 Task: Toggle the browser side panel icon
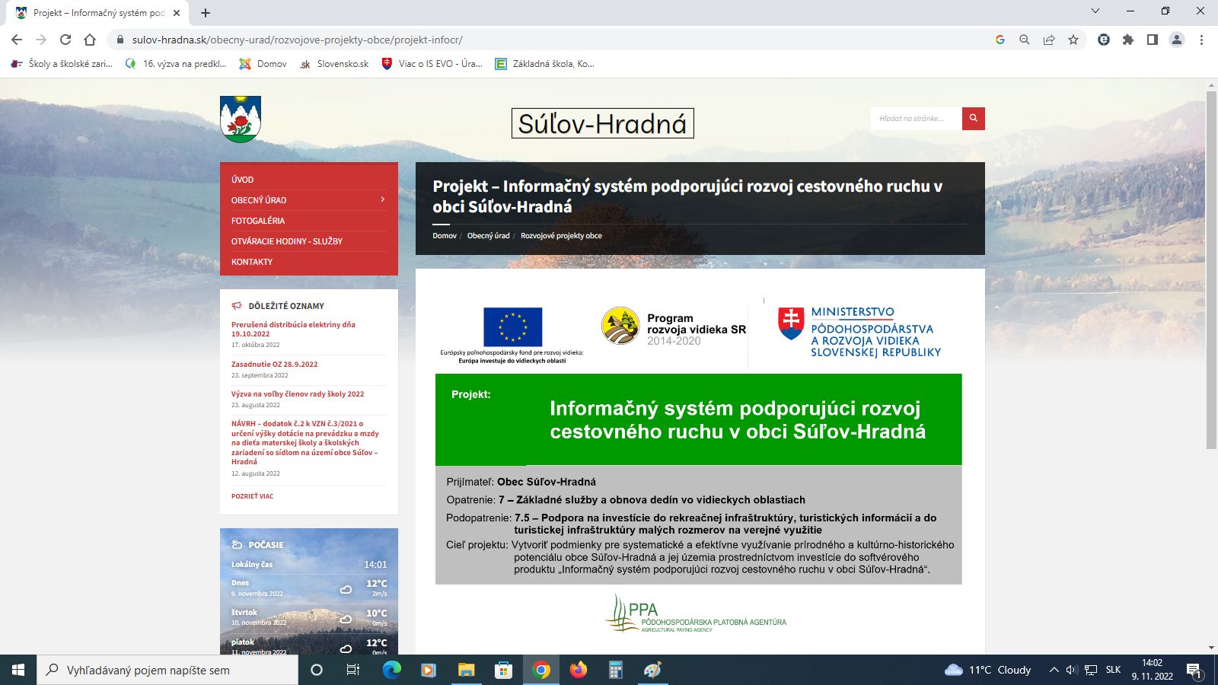tap(1153, 40)
